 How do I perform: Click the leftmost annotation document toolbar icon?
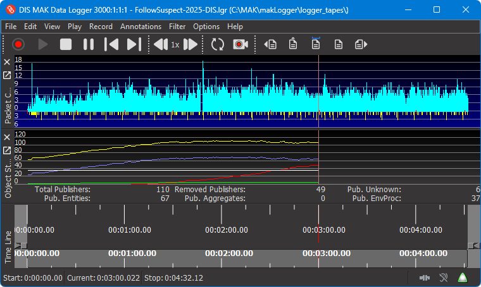[271, 44]
